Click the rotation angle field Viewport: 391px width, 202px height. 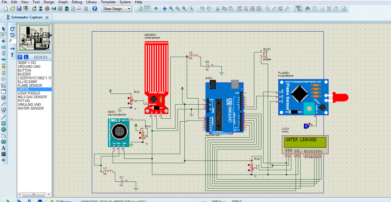[13, 41]
